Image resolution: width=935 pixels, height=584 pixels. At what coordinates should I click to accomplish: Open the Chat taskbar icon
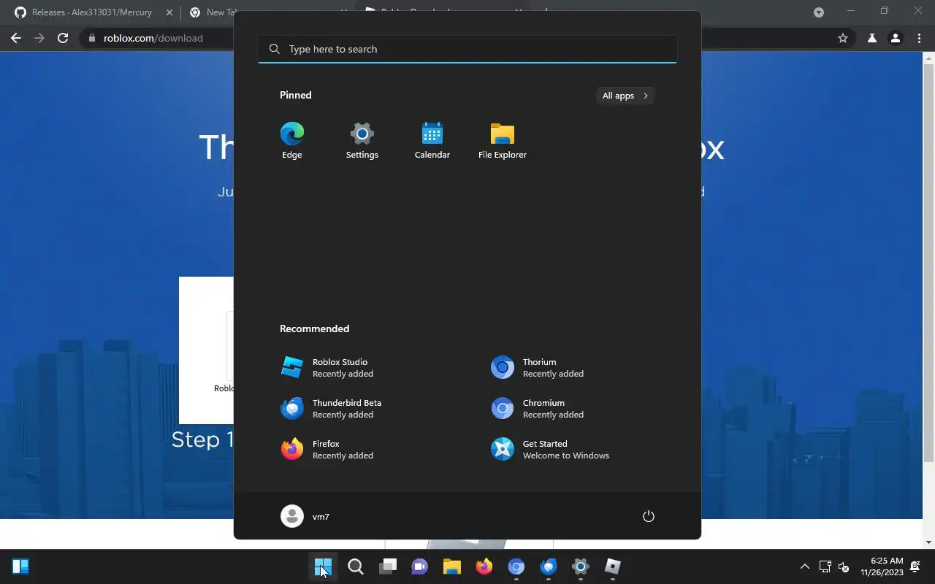coord(419,566)
